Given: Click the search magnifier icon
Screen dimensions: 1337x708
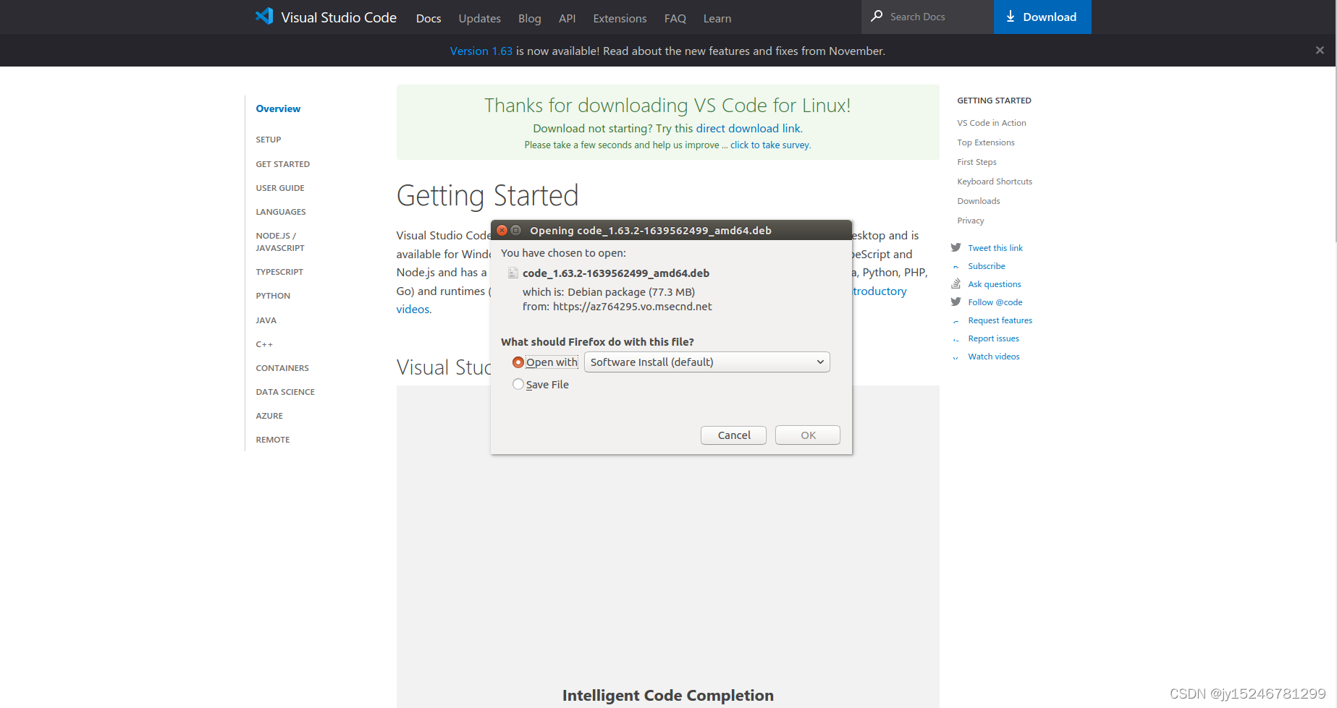Looking at the screenshot, I should pyautogui.click(x=877, y=16).
